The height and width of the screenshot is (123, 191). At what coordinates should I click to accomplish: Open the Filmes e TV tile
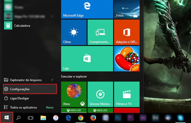coord(127,94)
